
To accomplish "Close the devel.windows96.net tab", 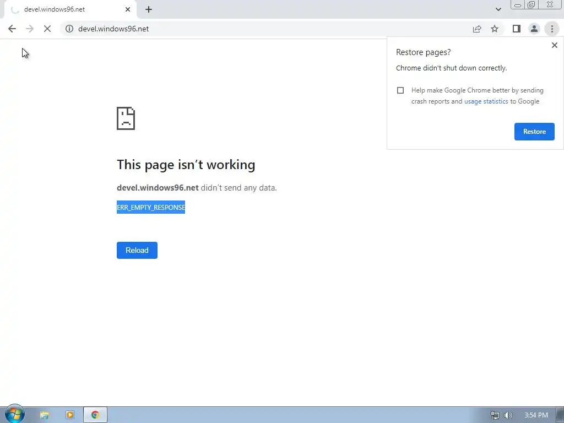I will click(128, 9).
